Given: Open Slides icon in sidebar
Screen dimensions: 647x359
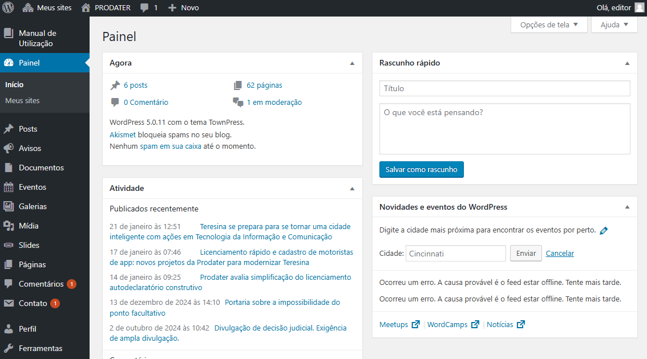Looking at the screenshot, I should coord(9,245).
